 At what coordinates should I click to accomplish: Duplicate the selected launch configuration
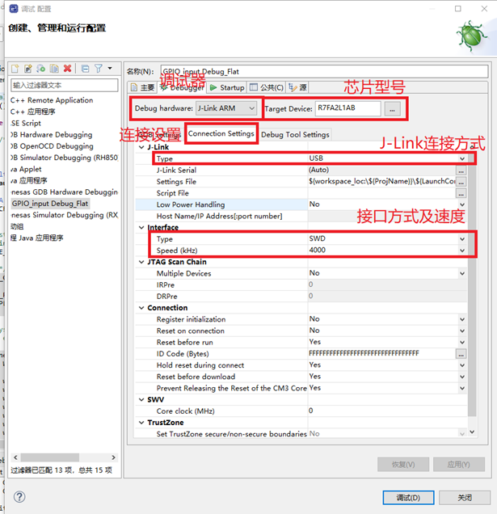coord(54,69)
